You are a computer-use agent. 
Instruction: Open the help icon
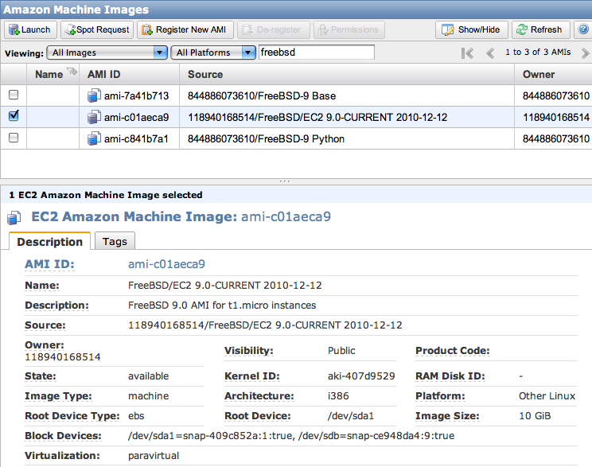(x=583, y=29)
